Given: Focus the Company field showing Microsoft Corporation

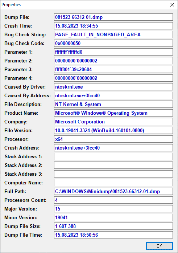Looking at the screenshot, I should point(113,122).
